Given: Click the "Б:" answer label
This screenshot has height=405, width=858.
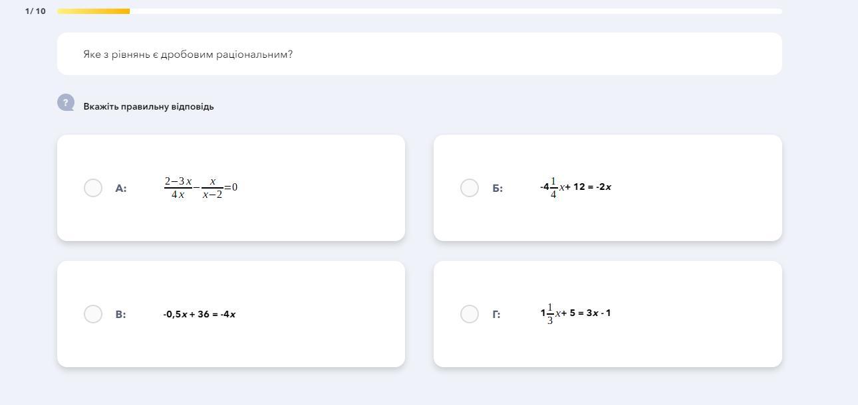Looking at the screenshot, I should coord(498,189).
